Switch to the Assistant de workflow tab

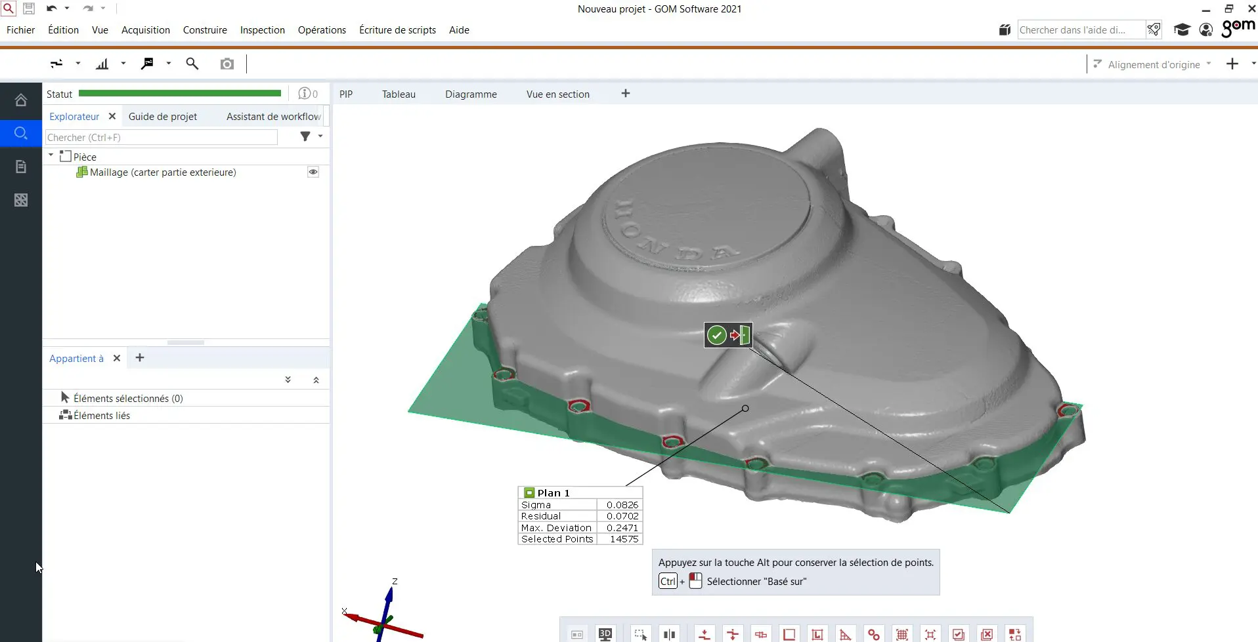coord(274,117)
